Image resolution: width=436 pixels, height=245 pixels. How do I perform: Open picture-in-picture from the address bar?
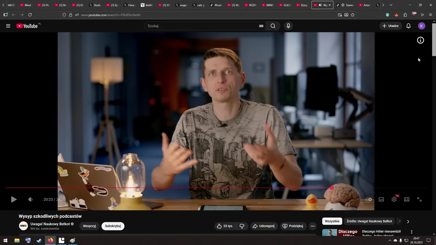pyautogui.click(x=340, y=15)
